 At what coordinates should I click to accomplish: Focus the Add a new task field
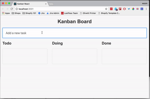pos(74,33)
